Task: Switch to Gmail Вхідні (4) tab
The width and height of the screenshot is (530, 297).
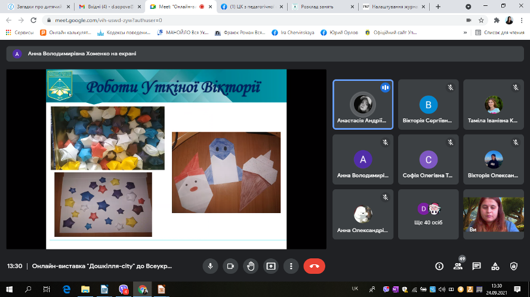Action: (110, 7)
